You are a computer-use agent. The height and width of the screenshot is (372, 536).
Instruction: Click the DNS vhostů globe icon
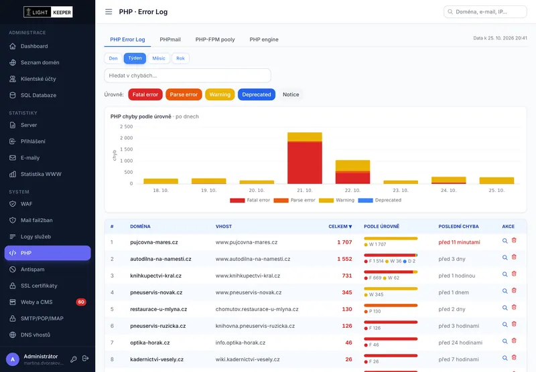13,335
